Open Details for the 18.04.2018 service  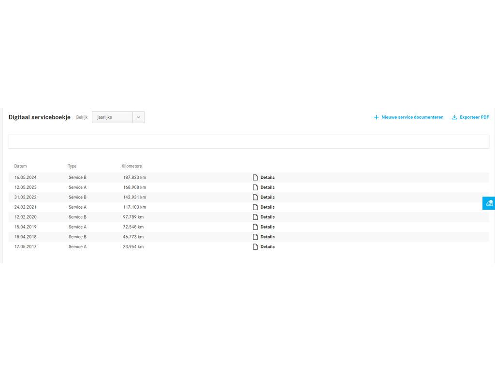click(267, 237)
